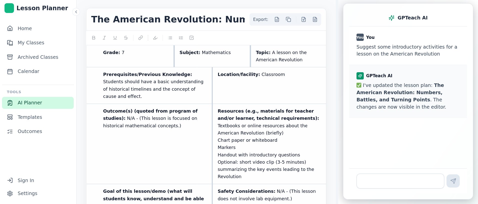Export with the lined document icon

pos(315,19)
